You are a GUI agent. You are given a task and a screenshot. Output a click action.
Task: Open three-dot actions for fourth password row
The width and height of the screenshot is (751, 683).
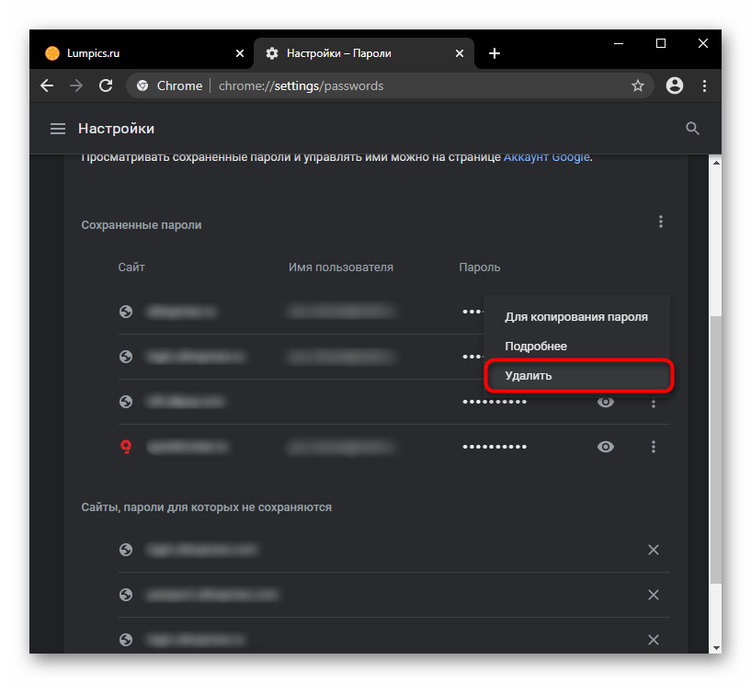[x=654, y=447]
